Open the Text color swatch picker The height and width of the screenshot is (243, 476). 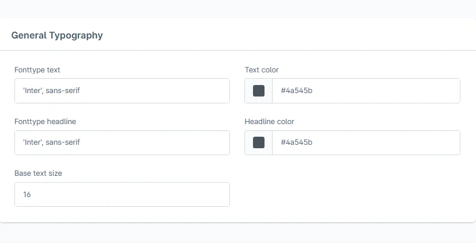point(259,91)
